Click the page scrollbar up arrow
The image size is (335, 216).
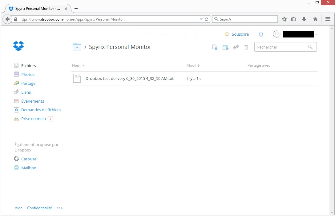(x=332, y=28)
